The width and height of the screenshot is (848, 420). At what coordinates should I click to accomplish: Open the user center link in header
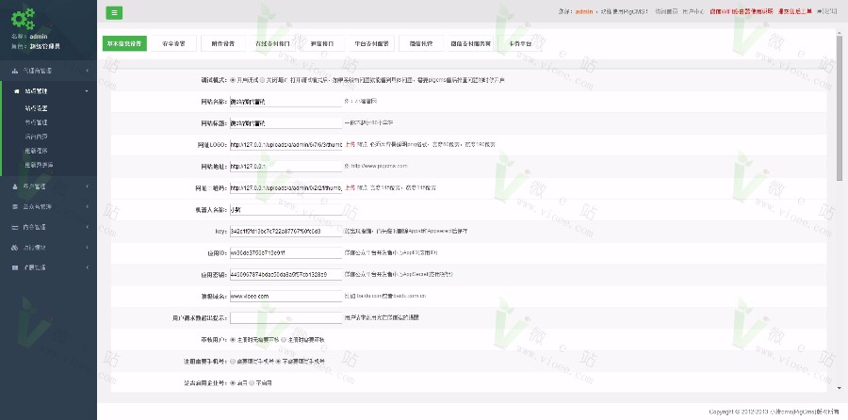693,11
